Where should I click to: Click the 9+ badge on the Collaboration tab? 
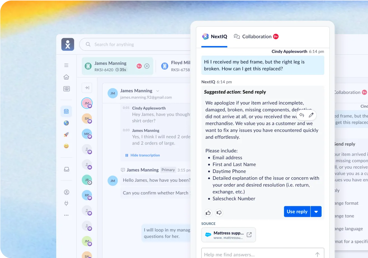(x=276, y=36)
